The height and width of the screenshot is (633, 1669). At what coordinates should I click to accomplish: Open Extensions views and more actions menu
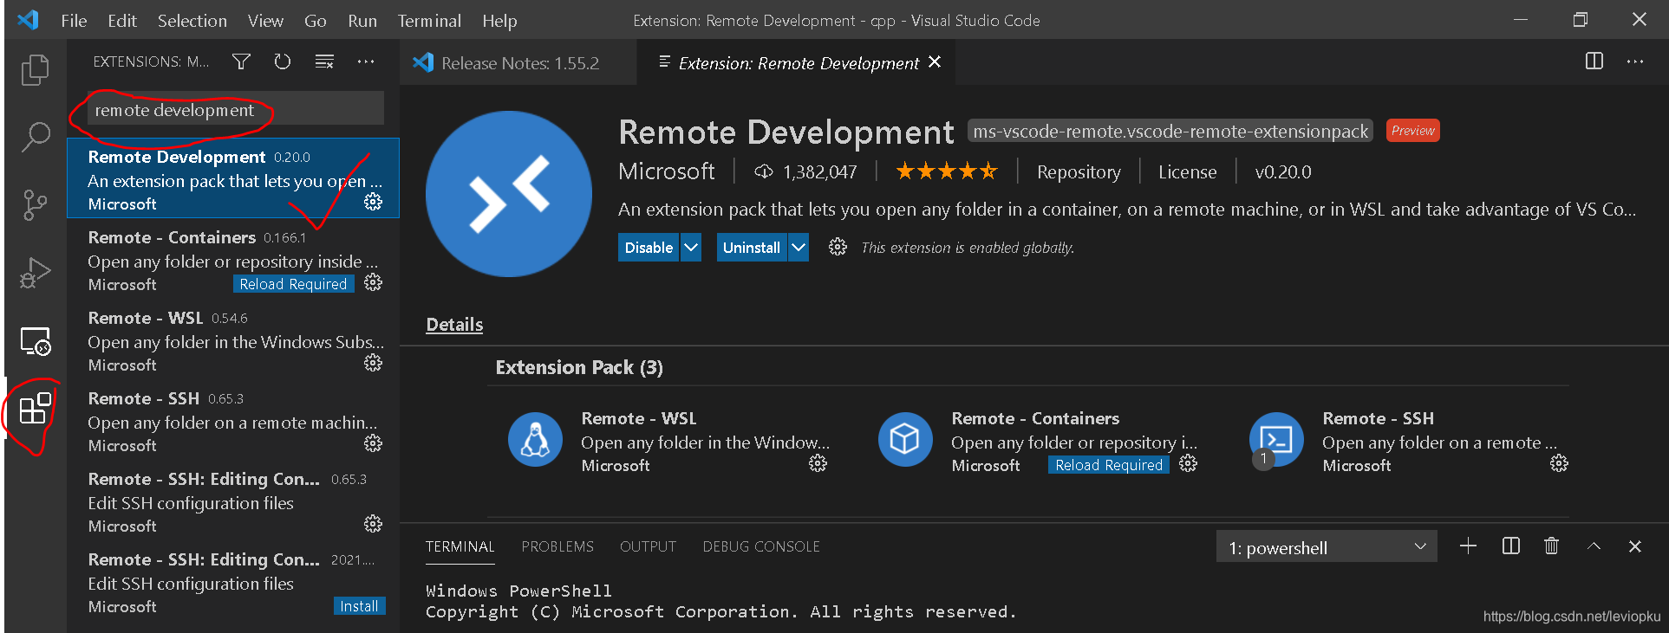pos(366,61)
